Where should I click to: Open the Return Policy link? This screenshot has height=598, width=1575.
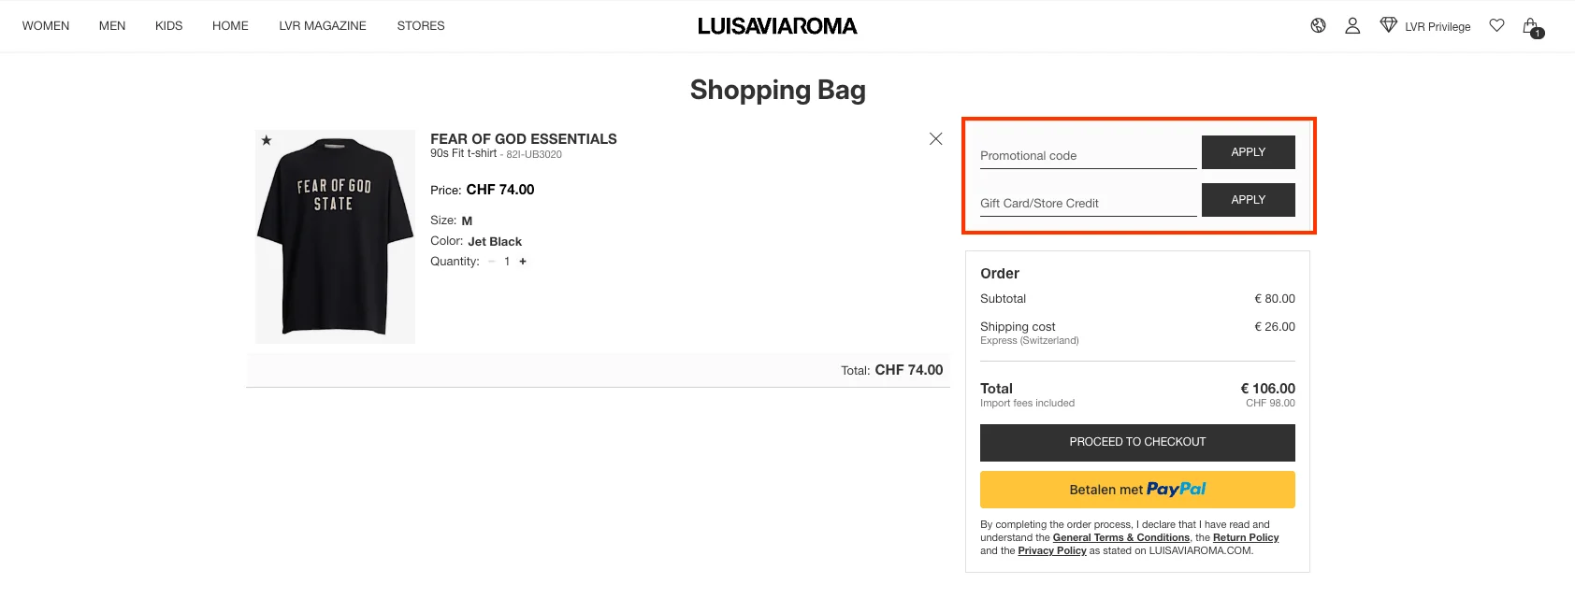[x=1245, y=537]
